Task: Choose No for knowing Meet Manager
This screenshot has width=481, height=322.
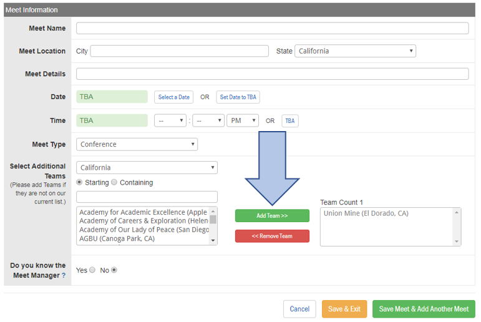Action: [114, 270]
